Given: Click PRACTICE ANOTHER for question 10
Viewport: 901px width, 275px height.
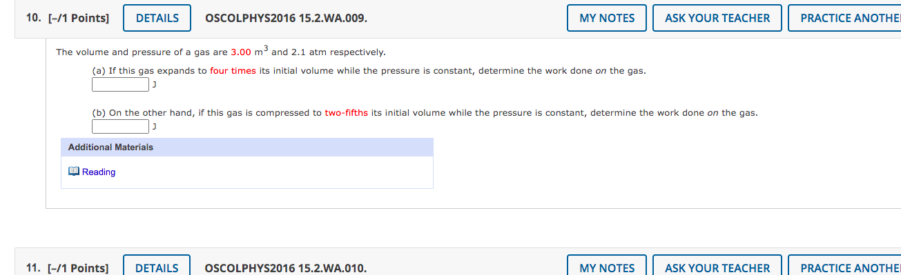Looking at the screenshot, I should 844,18.
